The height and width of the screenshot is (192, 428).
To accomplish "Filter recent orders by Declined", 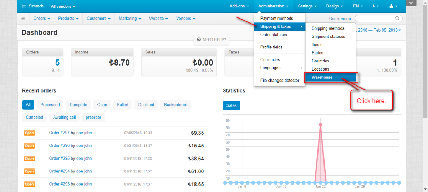I will [x=146, y=105].
